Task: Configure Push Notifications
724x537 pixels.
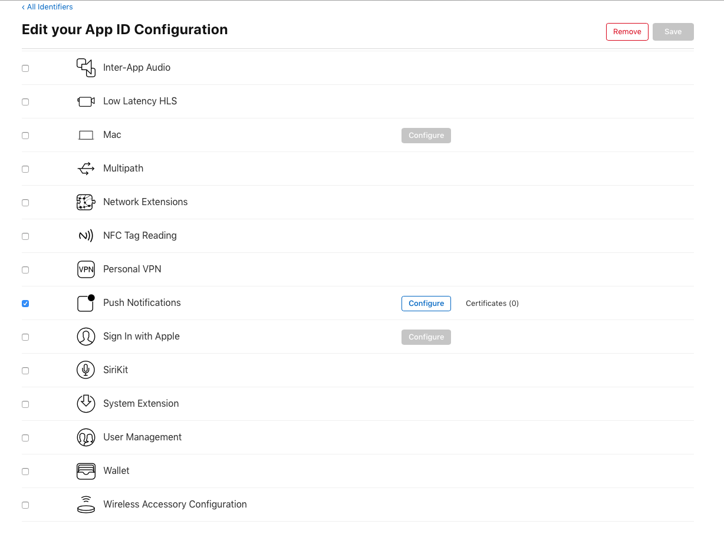Action: 426,304
